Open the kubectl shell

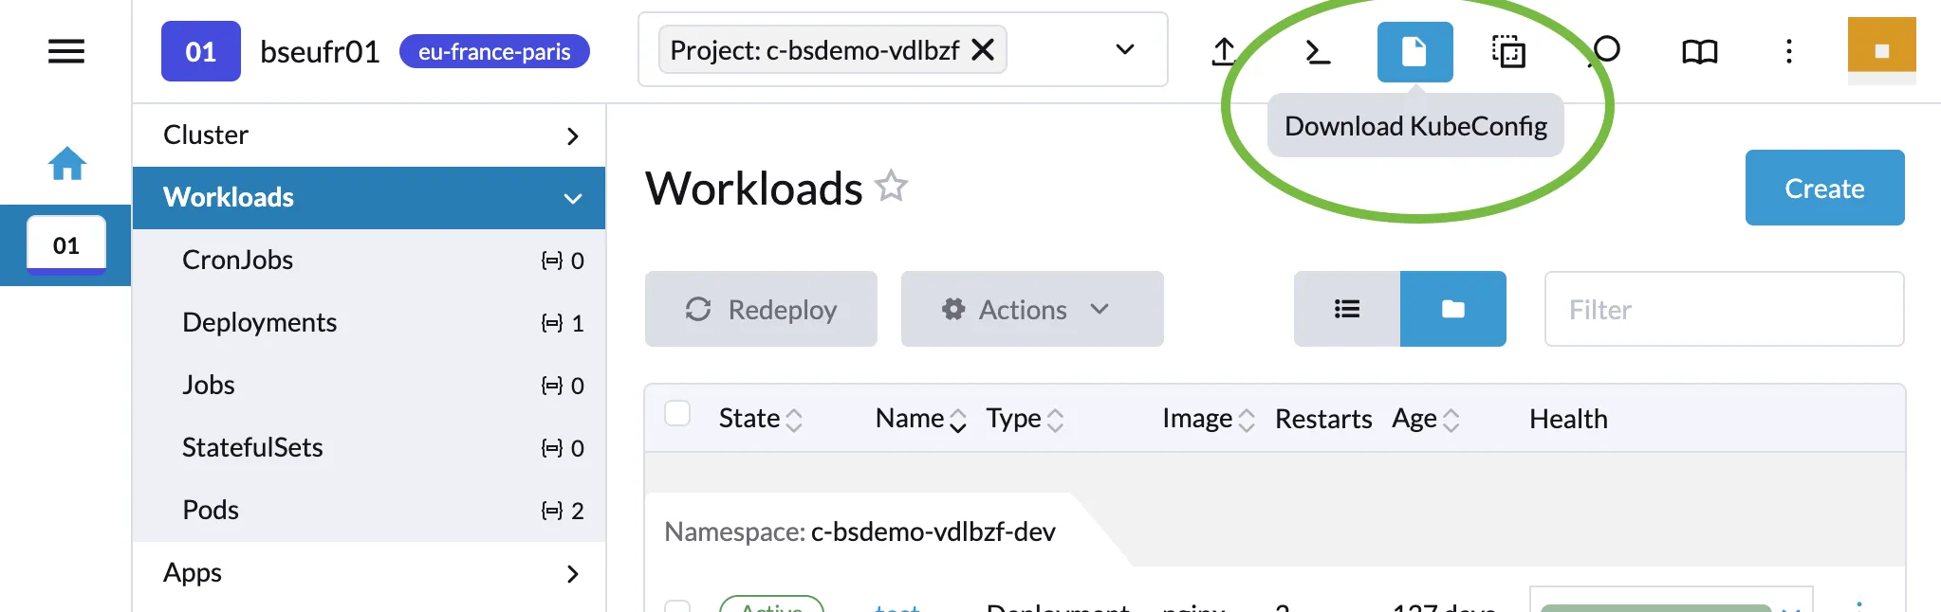[1317, 51]
